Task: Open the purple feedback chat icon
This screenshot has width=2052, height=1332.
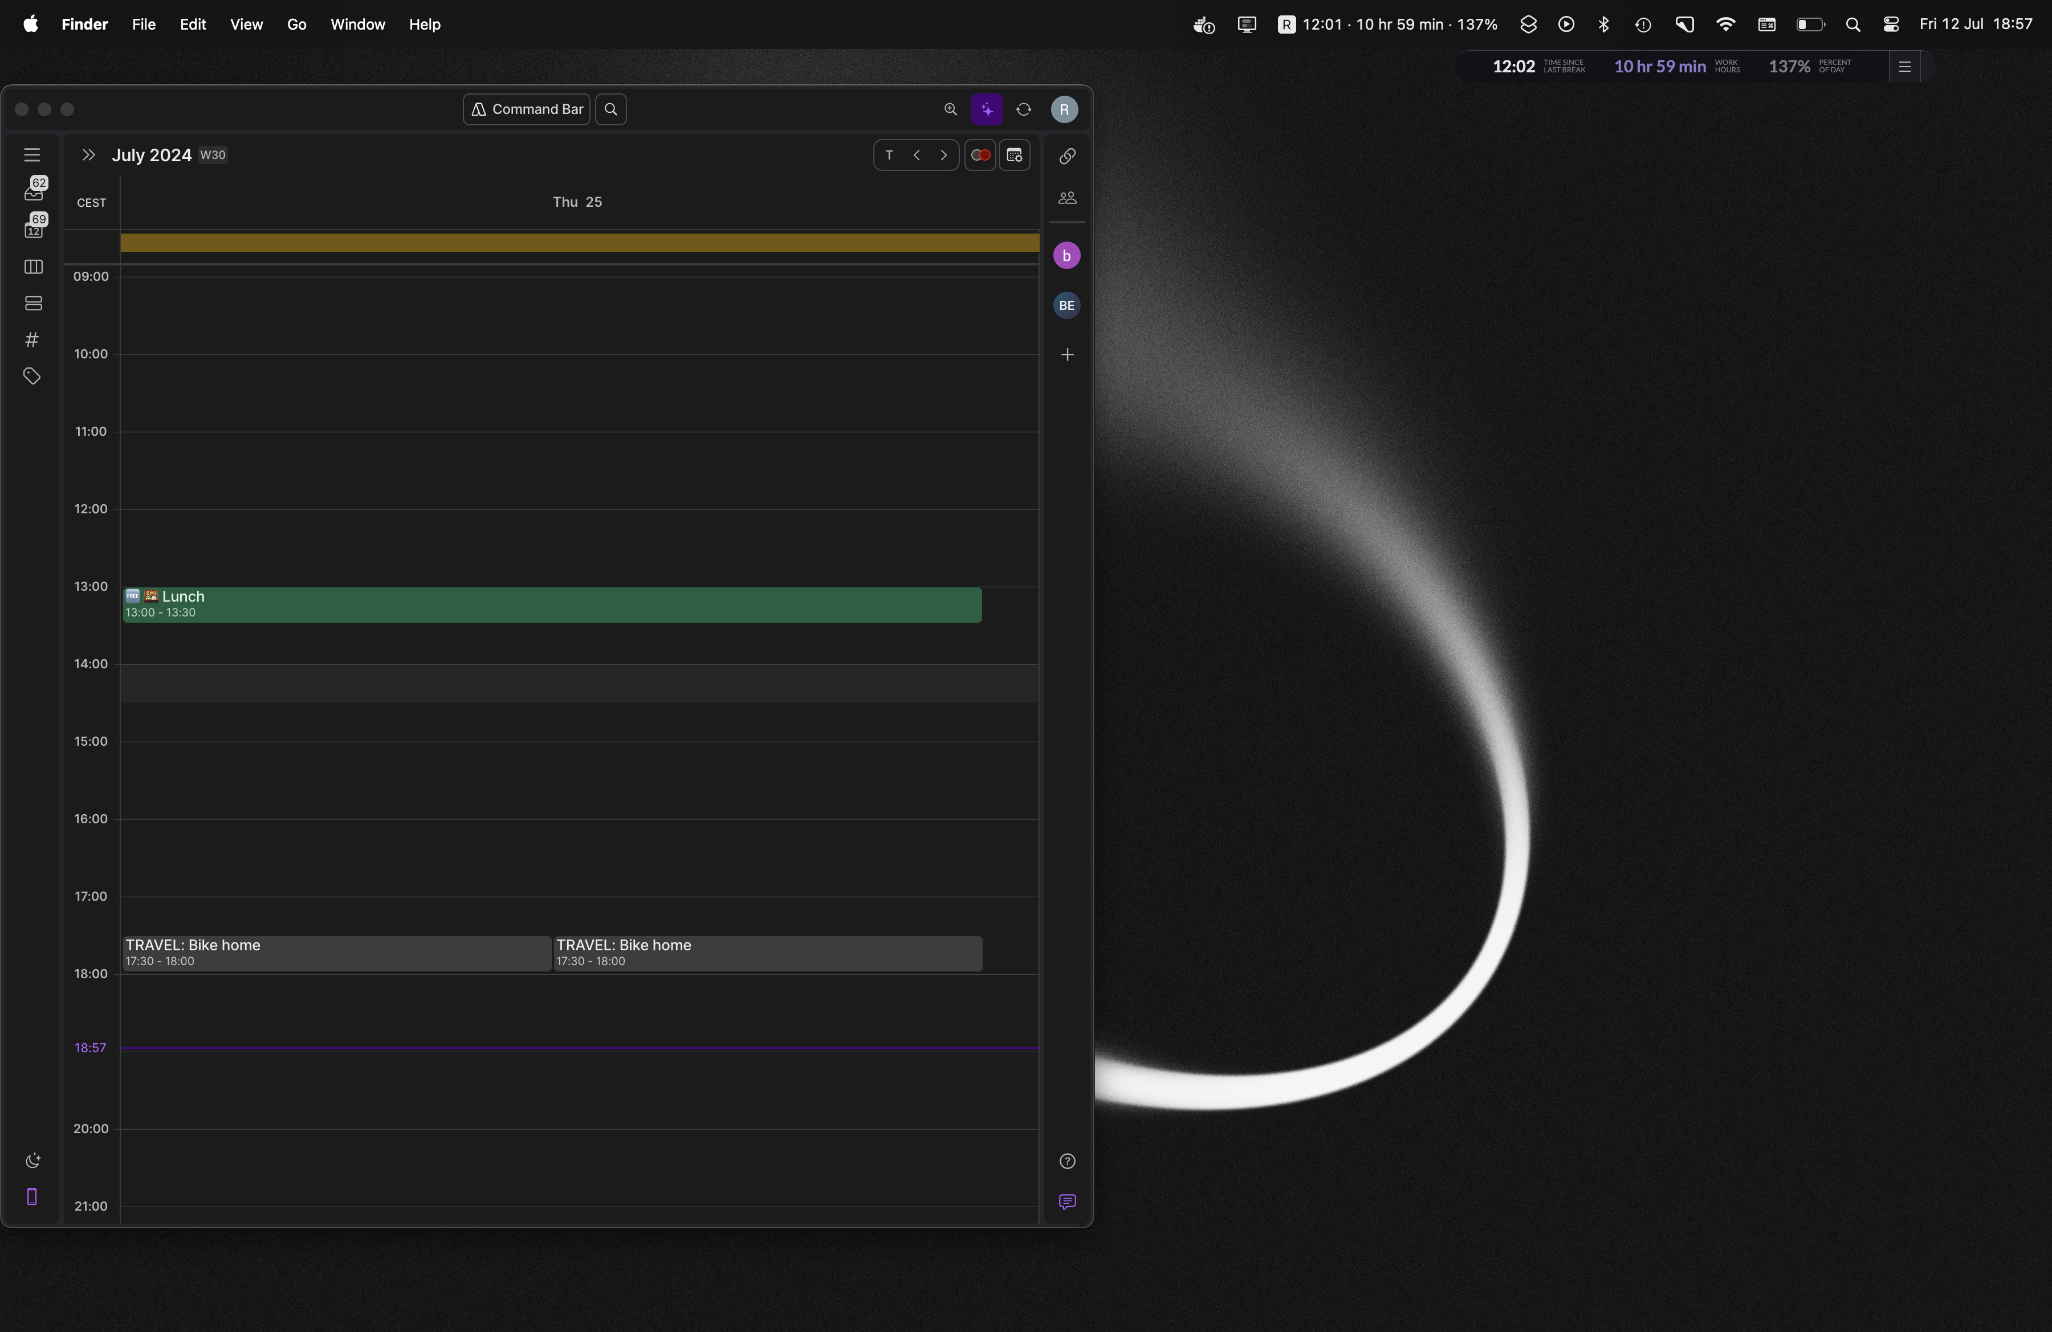Action: [x=1068, y=1202]
